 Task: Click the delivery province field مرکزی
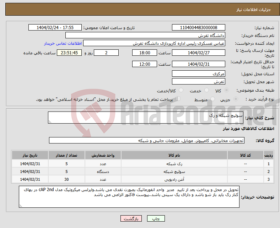click(x=199, y=74)
